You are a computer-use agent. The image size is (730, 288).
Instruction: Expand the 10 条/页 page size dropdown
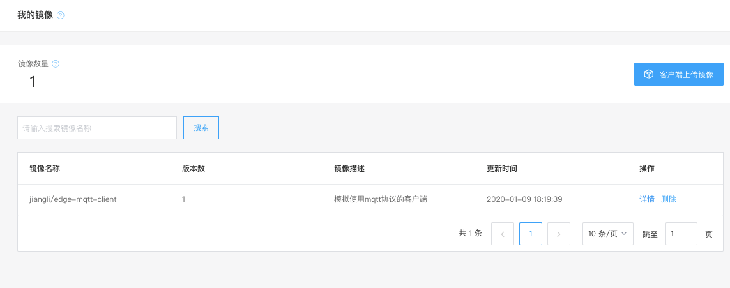(x=607, y=234)
